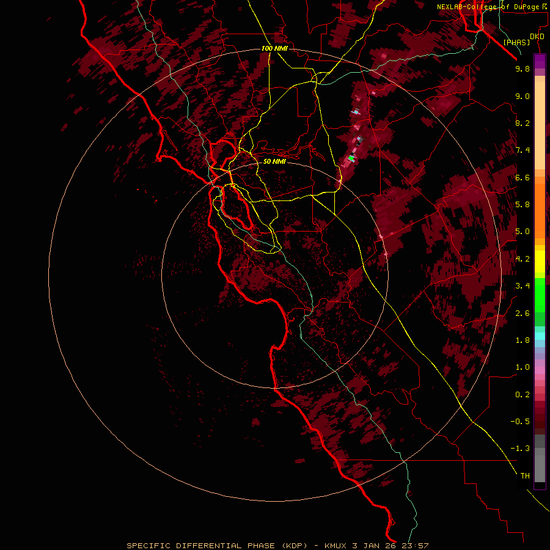Viewport: 550px width, 550px height.
Task: Click the cyan radar echo northeast of bay
Action: (x=356, y=112)
